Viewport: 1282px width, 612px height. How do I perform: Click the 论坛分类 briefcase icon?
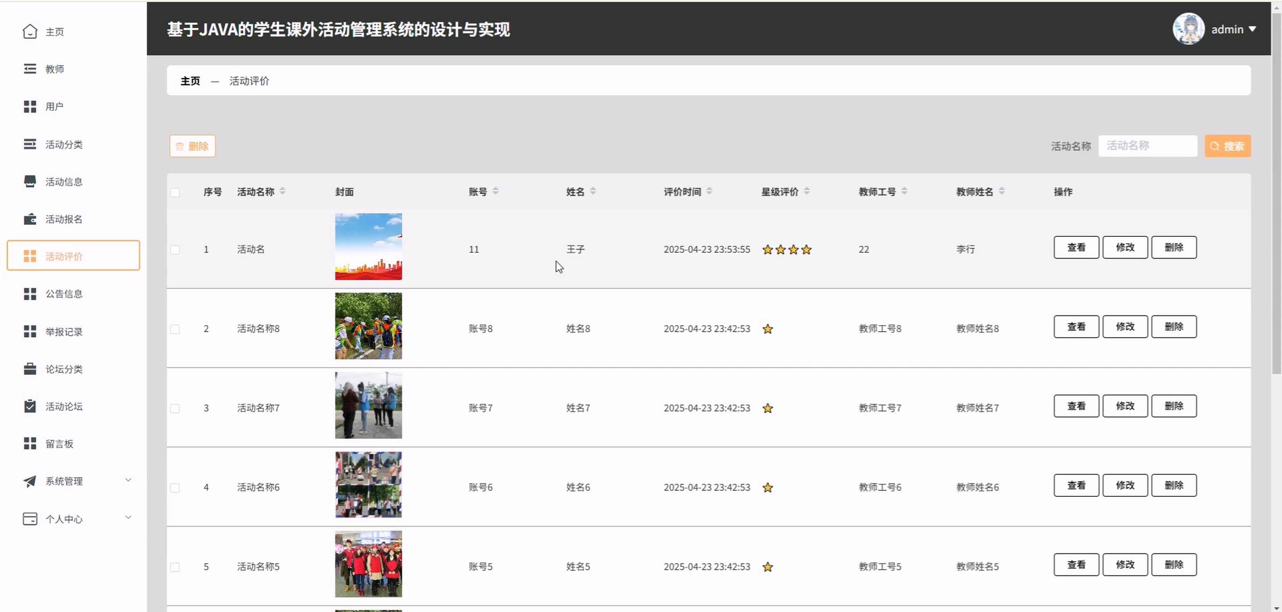coord(30,369)
